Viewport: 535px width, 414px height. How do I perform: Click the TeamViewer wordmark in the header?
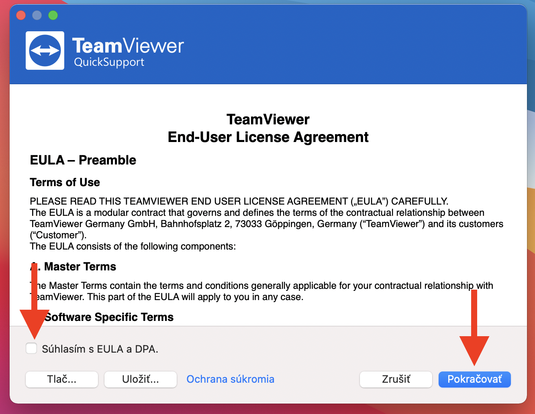(128, 46)
